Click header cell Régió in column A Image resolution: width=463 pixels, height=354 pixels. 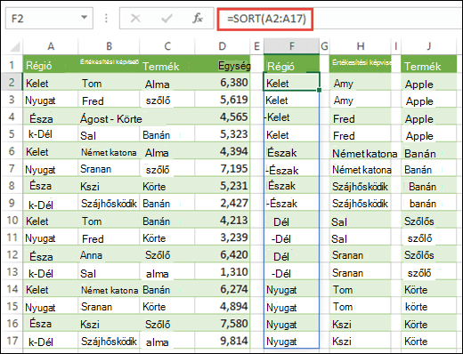coord(51,64)
